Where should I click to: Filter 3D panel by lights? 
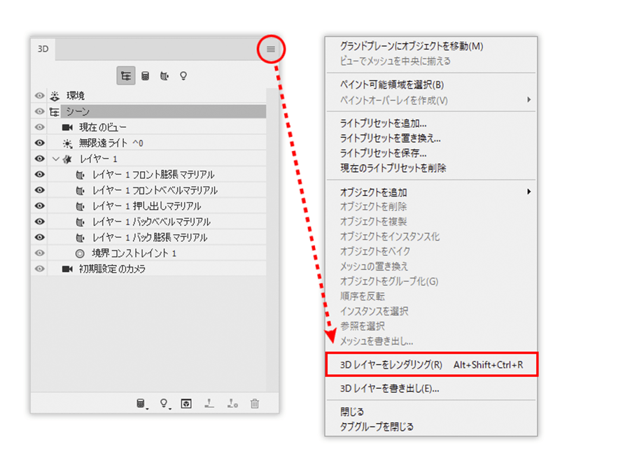coord(183,76)
